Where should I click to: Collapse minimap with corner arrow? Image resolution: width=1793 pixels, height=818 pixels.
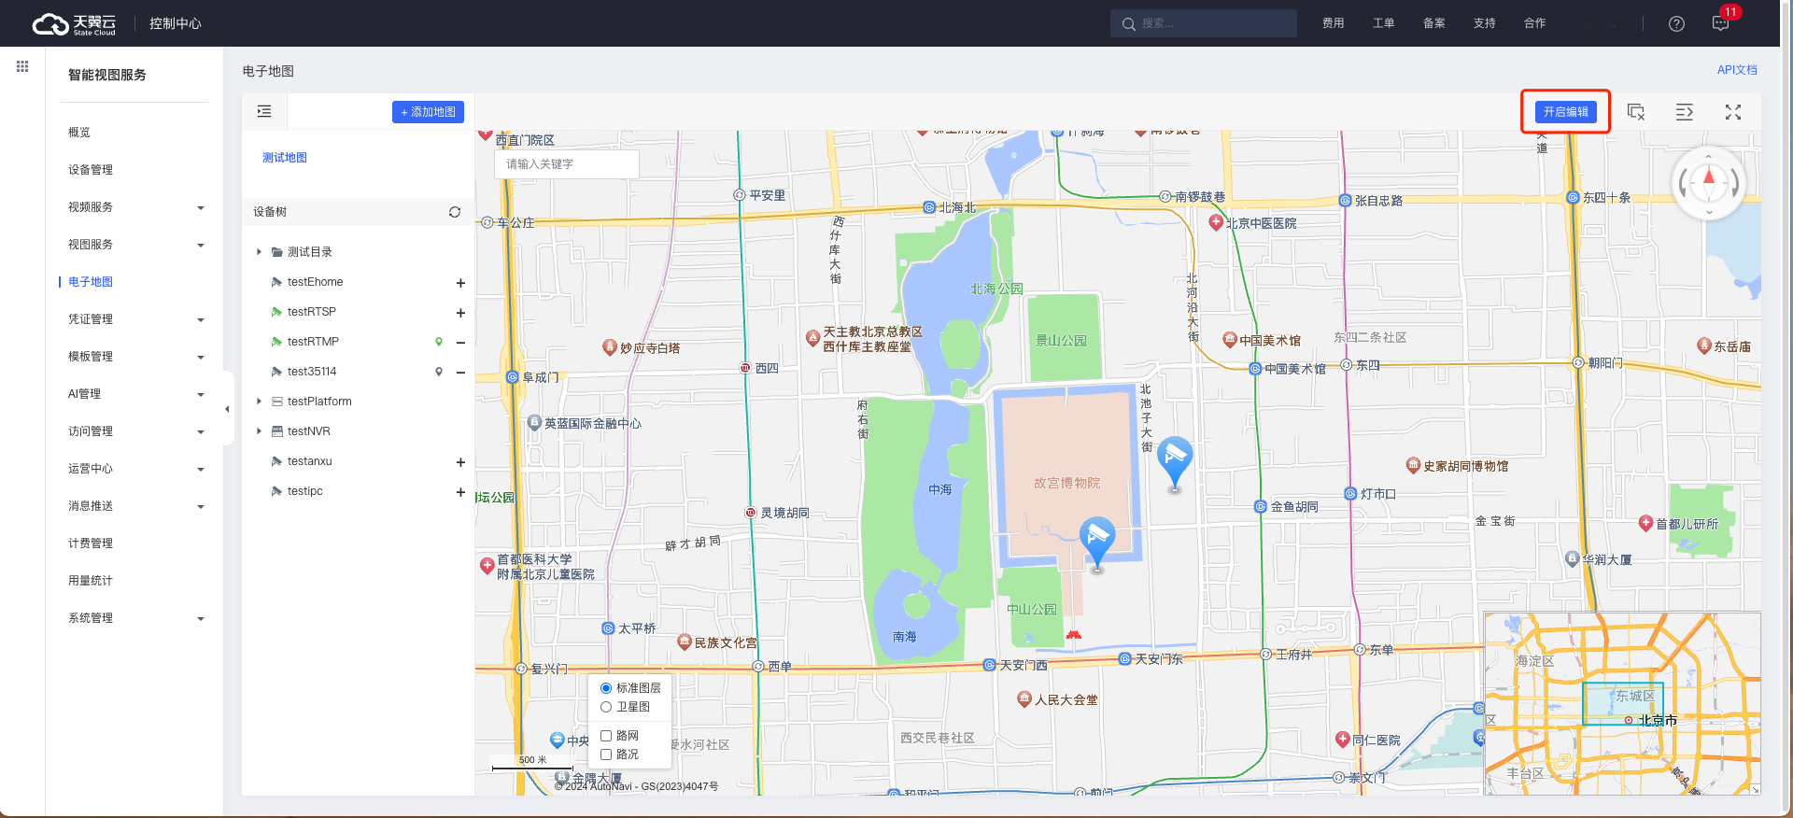coord(1755,790)
